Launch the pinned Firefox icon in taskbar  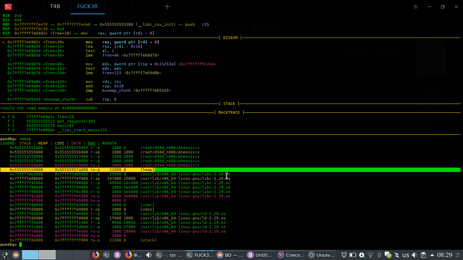[96, 255]
